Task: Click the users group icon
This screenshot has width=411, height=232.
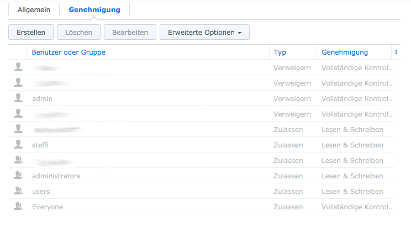Action: (18, 191)
